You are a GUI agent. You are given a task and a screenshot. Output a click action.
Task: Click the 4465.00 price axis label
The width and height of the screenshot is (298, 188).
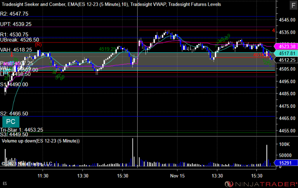287,118
